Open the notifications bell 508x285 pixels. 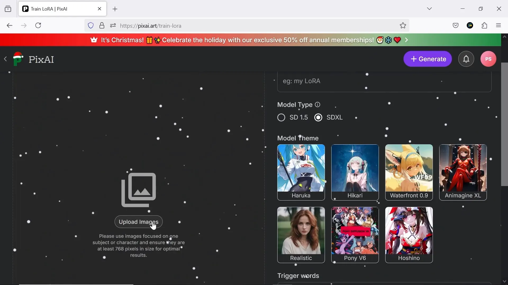pyautogui.click(x=466, y=59)
